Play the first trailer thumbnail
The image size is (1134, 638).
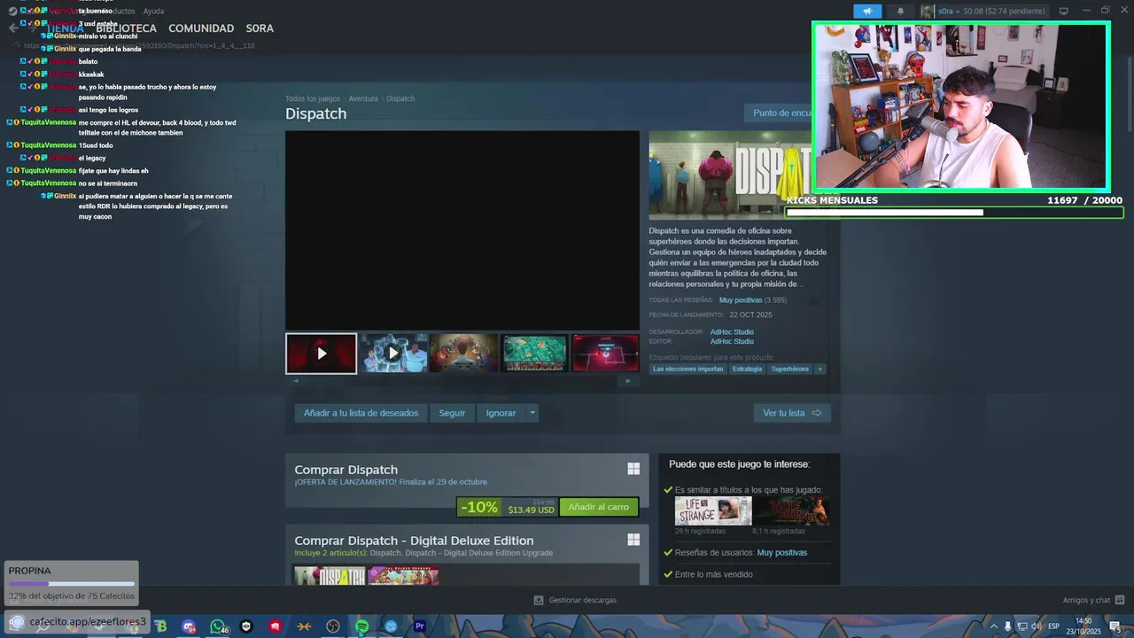coord(321,354)
